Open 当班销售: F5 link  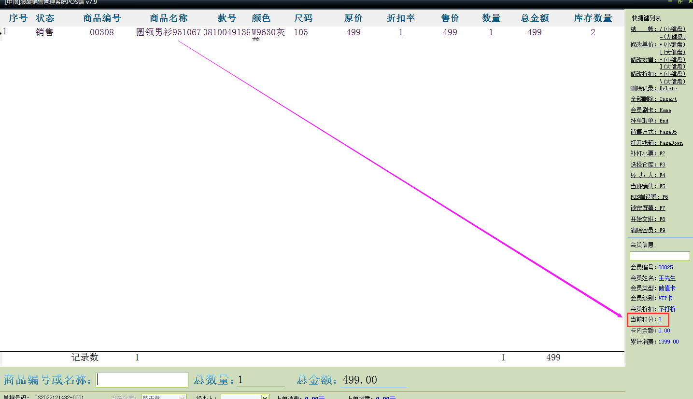[x=648, y=186]
